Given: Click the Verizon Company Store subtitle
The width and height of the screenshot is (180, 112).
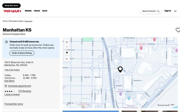Looking at the screenshot, I should pos(14,34).
